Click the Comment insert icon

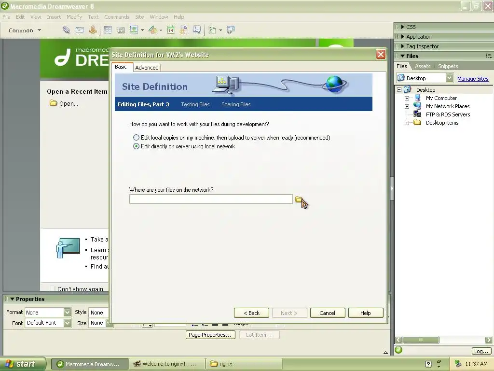[x=197, y=30]
